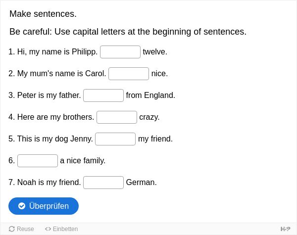
Task: Focus the gap before "nice" in sentence 2
Action: coord(129,74)
